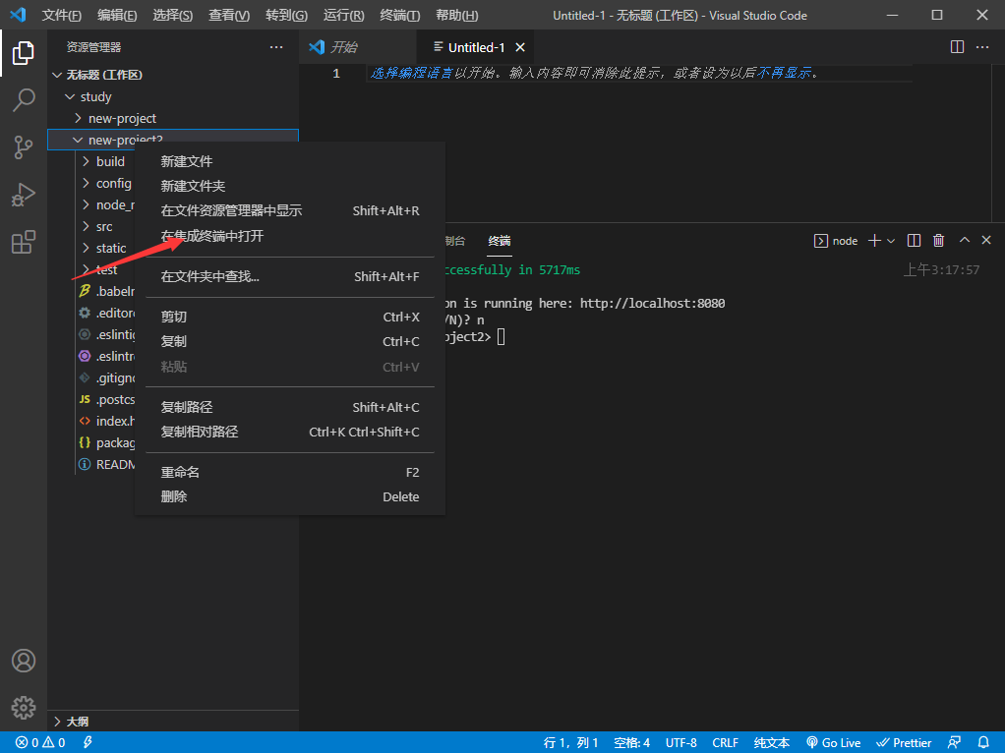1005x753 pixels.
Task: Open the terminal launch profile dropdown arrow
Action: click(890, 241)
